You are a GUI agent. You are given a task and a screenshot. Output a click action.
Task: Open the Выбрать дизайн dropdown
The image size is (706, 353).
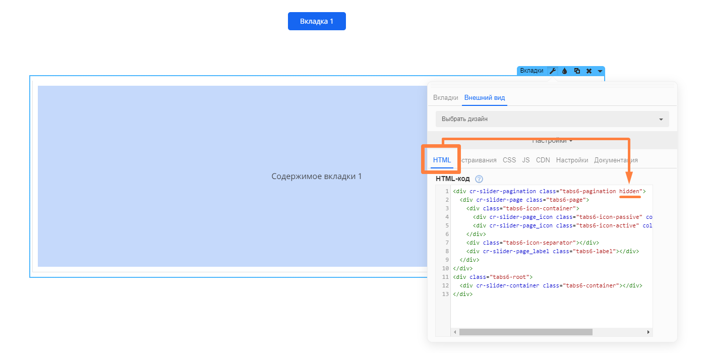coord(552,119)
